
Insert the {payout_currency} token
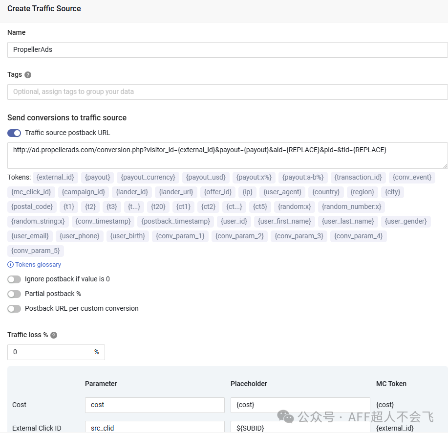point(148,177)
